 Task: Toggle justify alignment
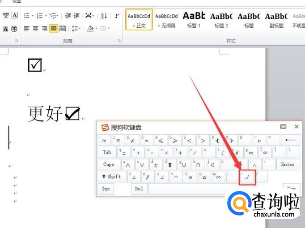pos(54,29)
